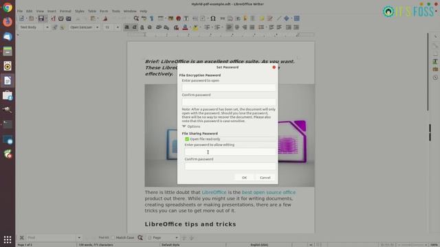Click the Insert Hyperlink icon
The image size is (440, 247).
click(x=223, y=19)
